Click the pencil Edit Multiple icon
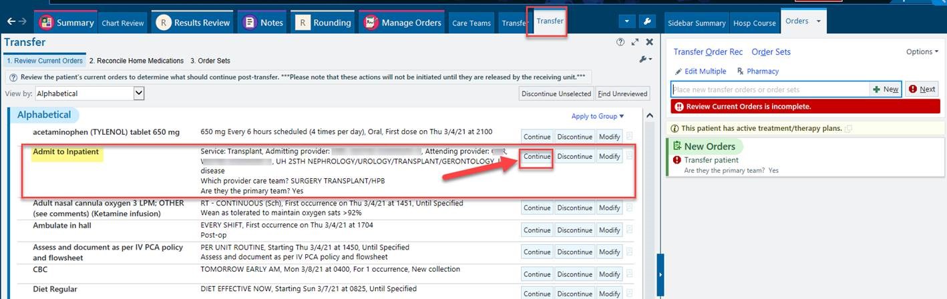 (x=679, y=71)
